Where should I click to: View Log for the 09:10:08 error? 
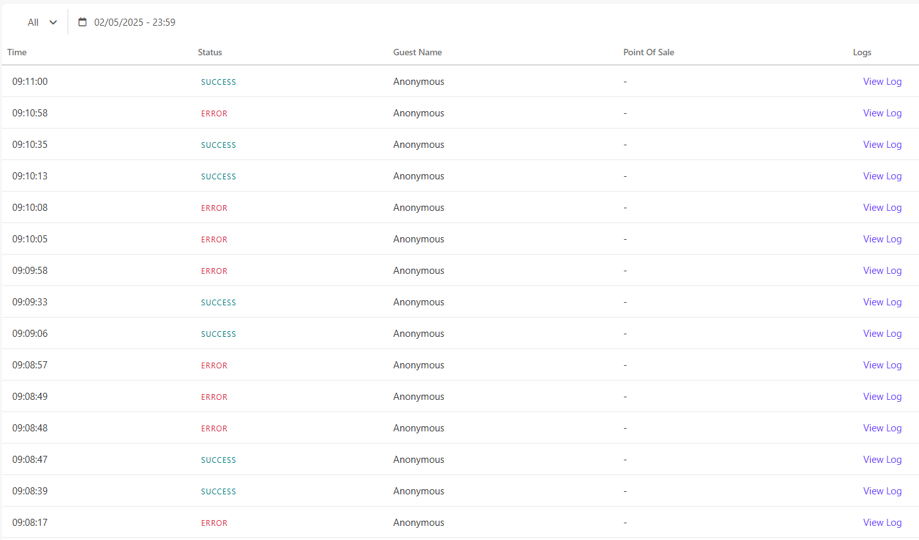882,208
